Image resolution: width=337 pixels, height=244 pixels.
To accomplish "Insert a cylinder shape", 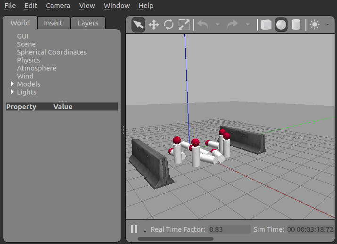I will coord(296,24).
